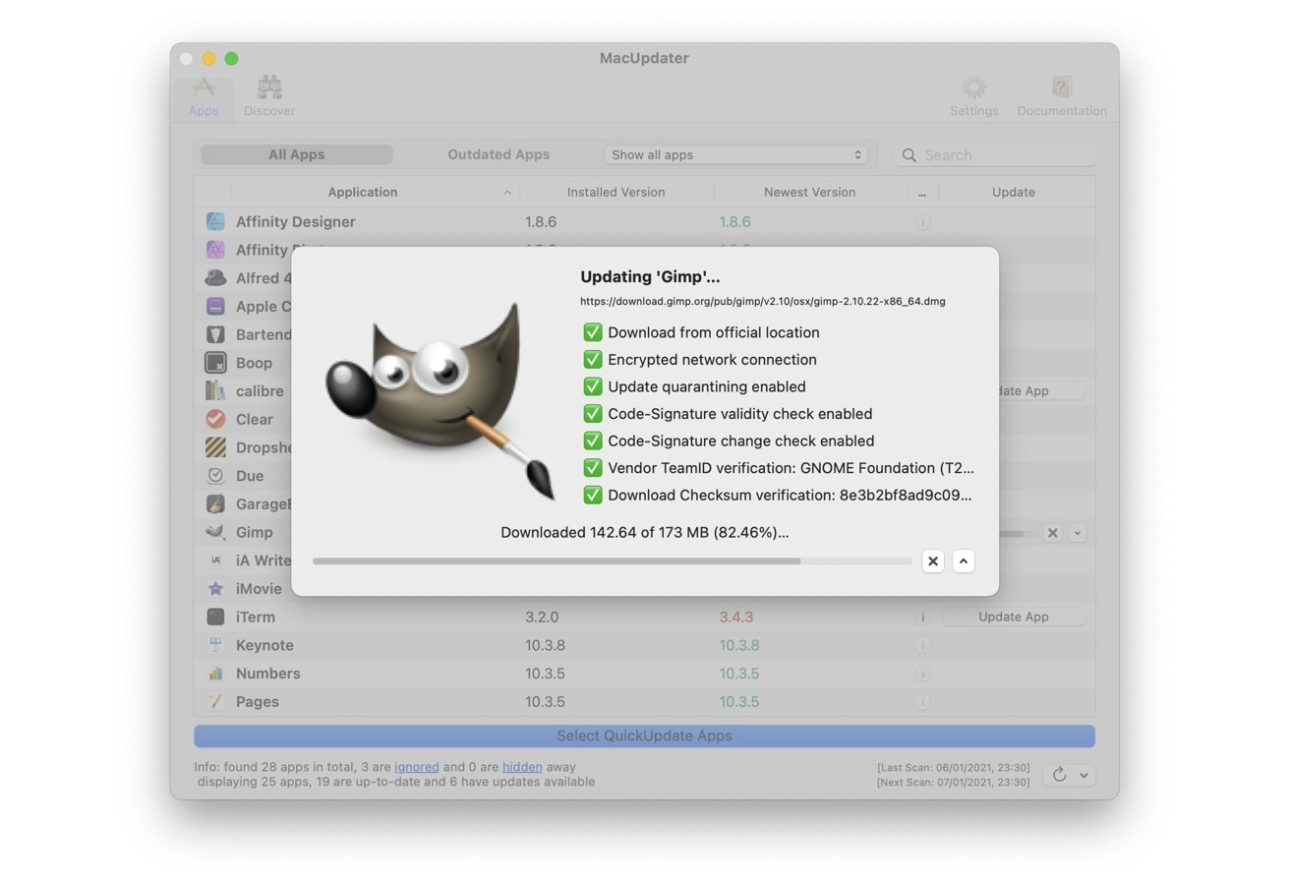The height and width of the screenshot is (883, 1290).
Task: Open the rescan options dropdown arrow
Action: [x=1084, y=775]
